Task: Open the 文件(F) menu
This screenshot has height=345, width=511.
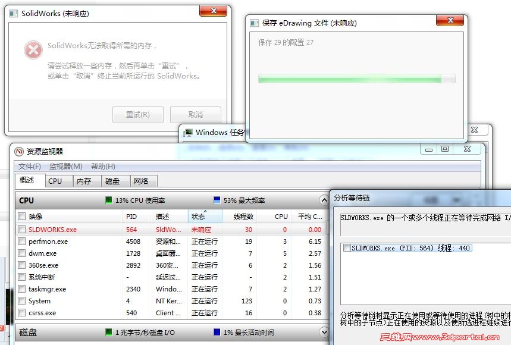Action: pos(30,167)
